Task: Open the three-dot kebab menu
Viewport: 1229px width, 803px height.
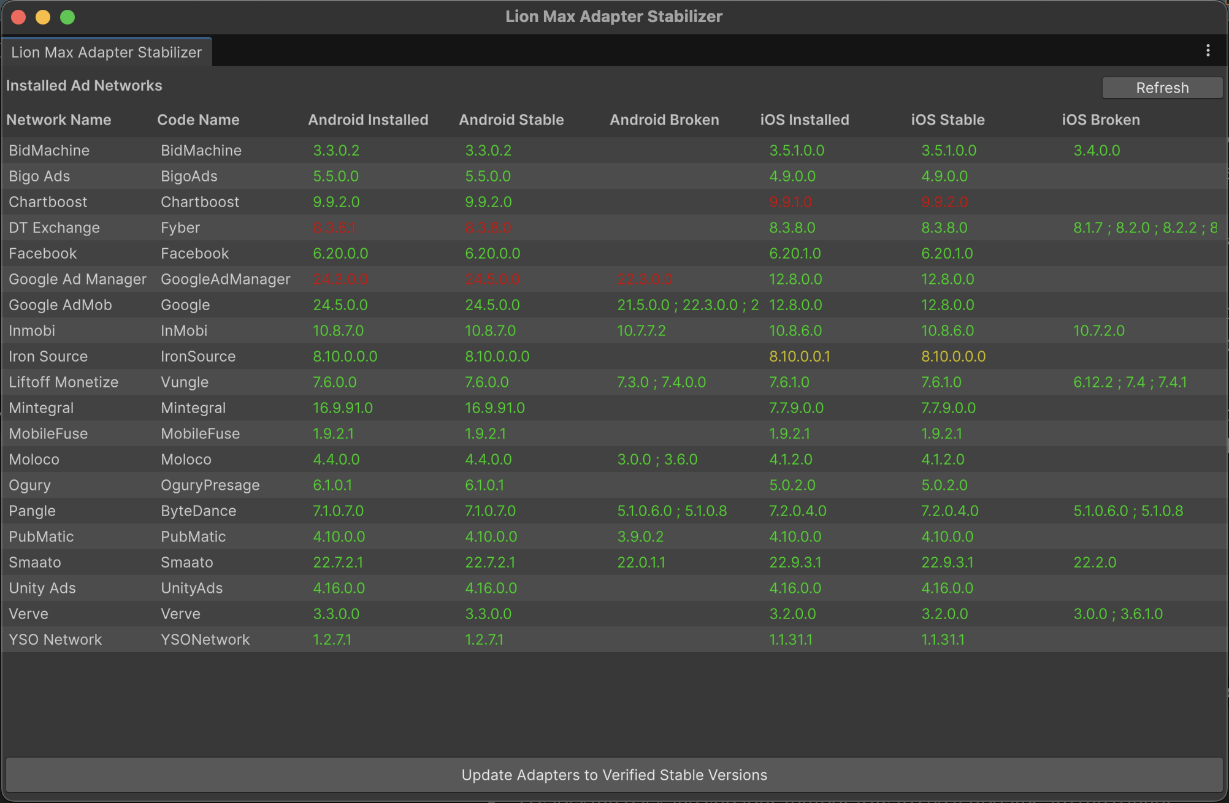Action: click(x=1208, y=51)
